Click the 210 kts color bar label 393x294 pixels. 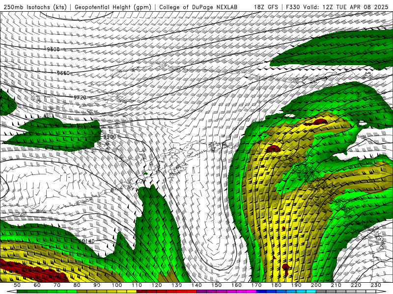[336, 285]
